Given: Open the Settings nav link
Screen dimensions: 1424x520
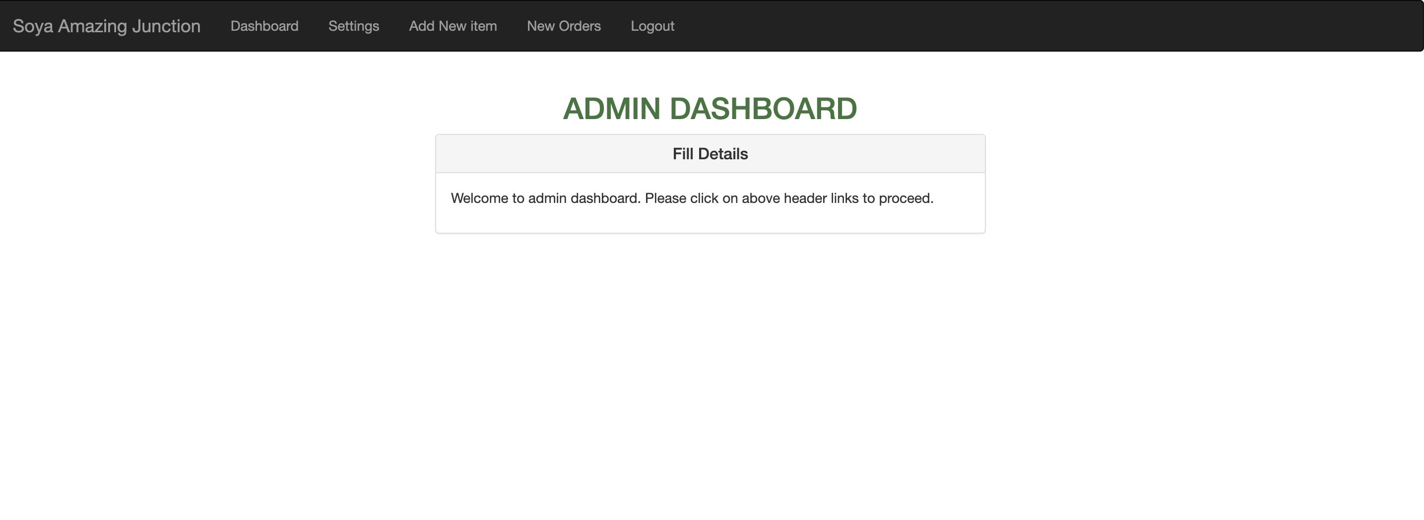Looking at the screenshot, I should [354, 26].
